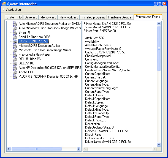Screen dimensions: 168x158
Task: Switch to the System info tab
Action: point(14,17)
